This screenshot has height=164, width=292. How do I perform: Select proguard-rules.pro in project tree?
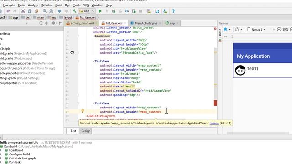tap(27, 68)
